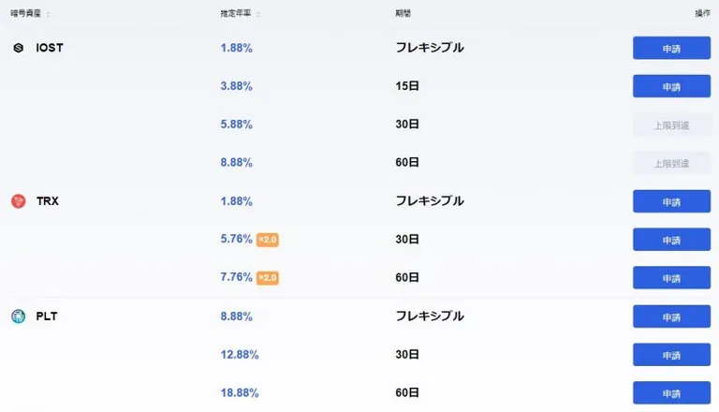The width and height of the screenshot is (719, 412).
Task: Sort by the 推定年率 column arrows
Action: click(x=258, y=14)
